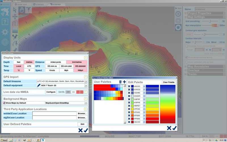This screenshot has width=227, height=142.
Task: Open help for the Display Units section
Action: (x=85, y=58)
